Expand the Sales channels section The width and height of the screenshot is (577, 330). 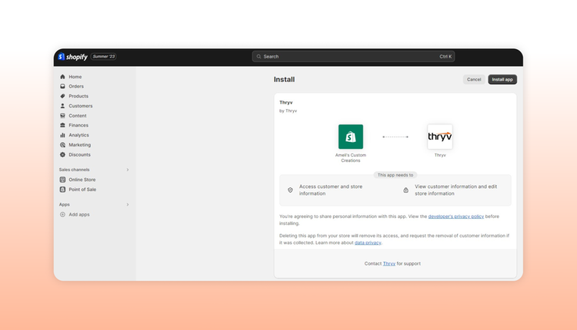pyautogui.click(x=128, y=170)
